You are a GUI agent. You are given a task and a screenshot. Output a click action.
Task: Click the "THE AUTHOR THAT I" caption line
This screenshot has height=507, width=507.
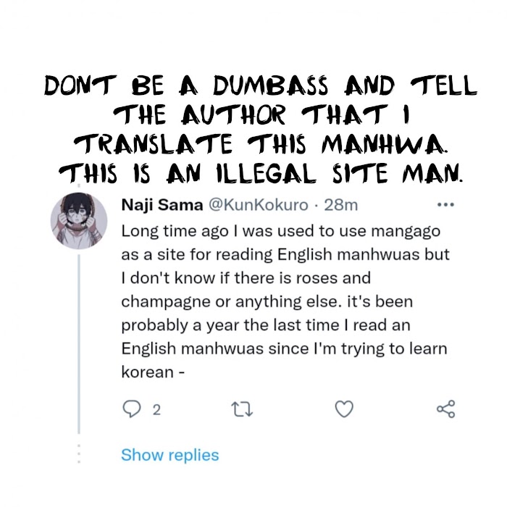click(x=261, y=117)
